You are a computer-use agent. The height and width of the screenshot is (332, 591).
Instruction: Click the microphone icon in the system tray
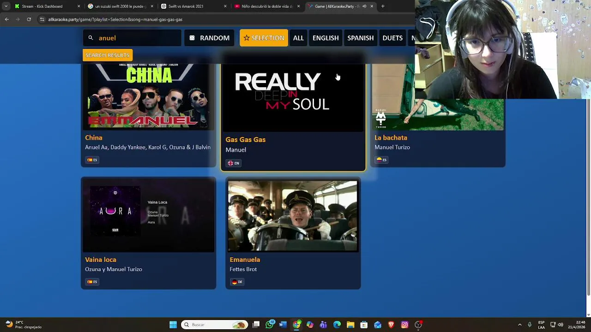[x=530, y=325]
